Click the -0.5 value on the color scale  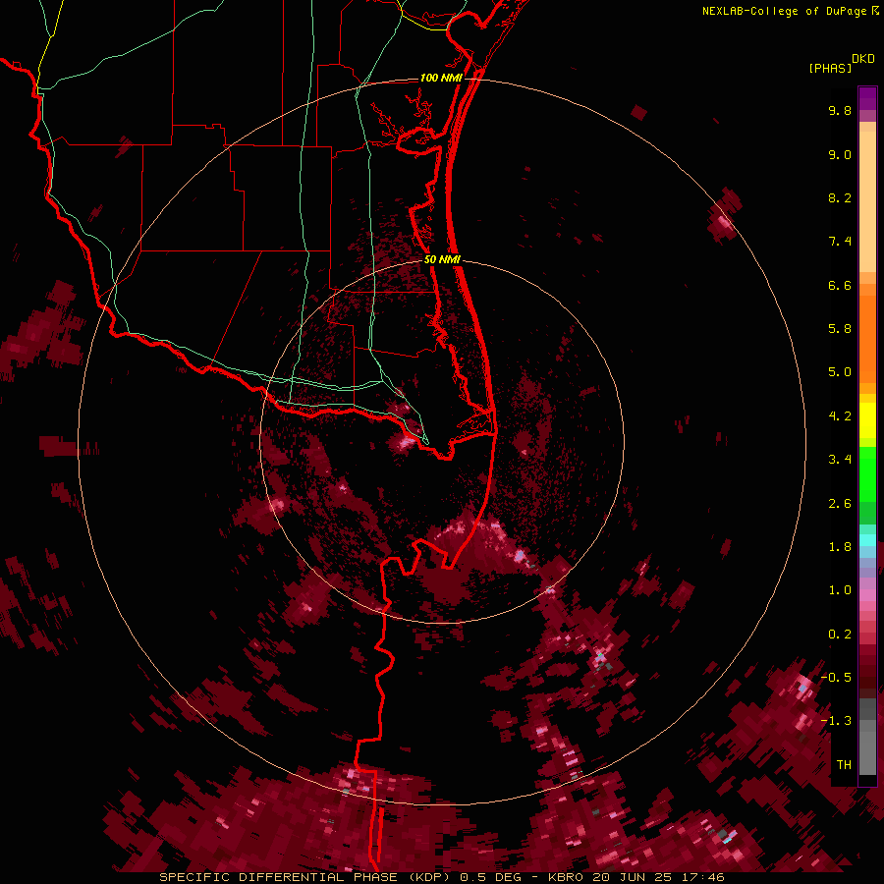click(836, 678)
